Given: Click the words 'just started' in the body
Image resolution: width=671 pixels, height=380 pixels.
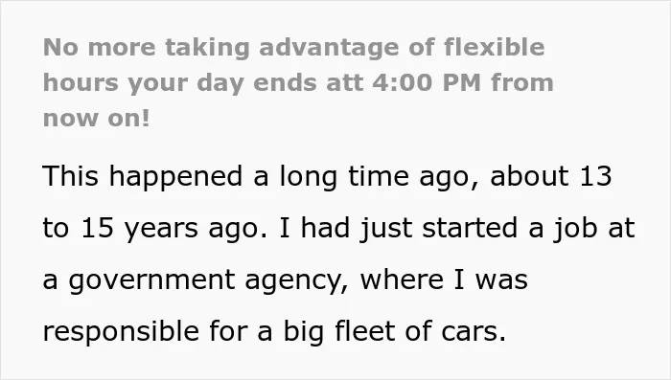Looking at the screenshot, I should [x=439, y=228].
